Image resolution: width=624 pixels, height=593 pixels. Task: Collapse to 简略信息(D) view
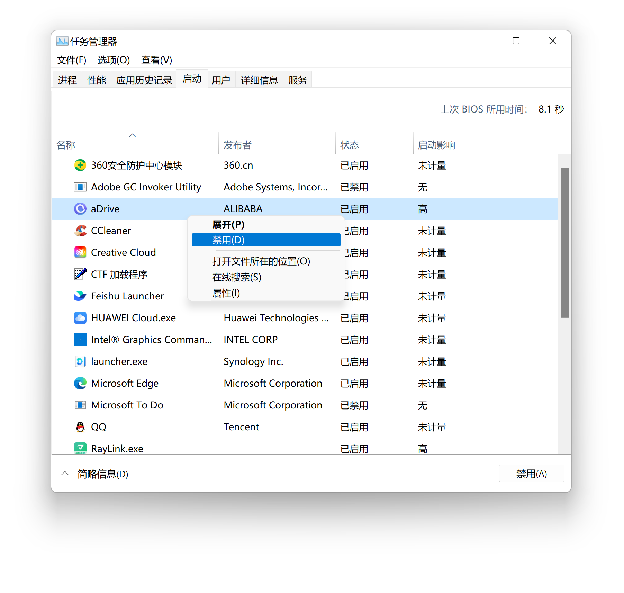tap(95, 474)
